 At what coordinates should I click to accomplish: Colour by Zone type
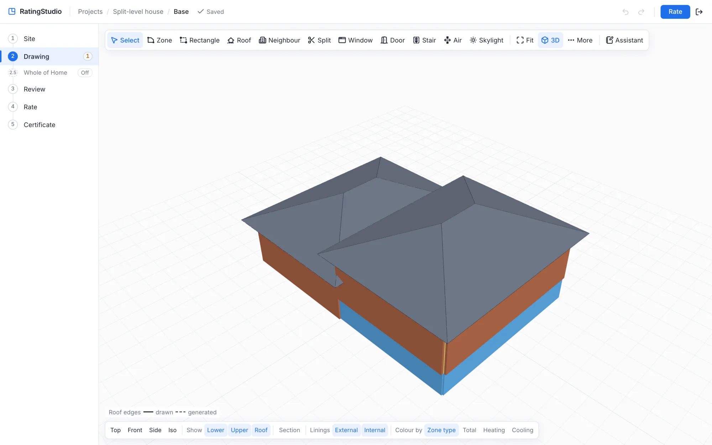point(441,430)
